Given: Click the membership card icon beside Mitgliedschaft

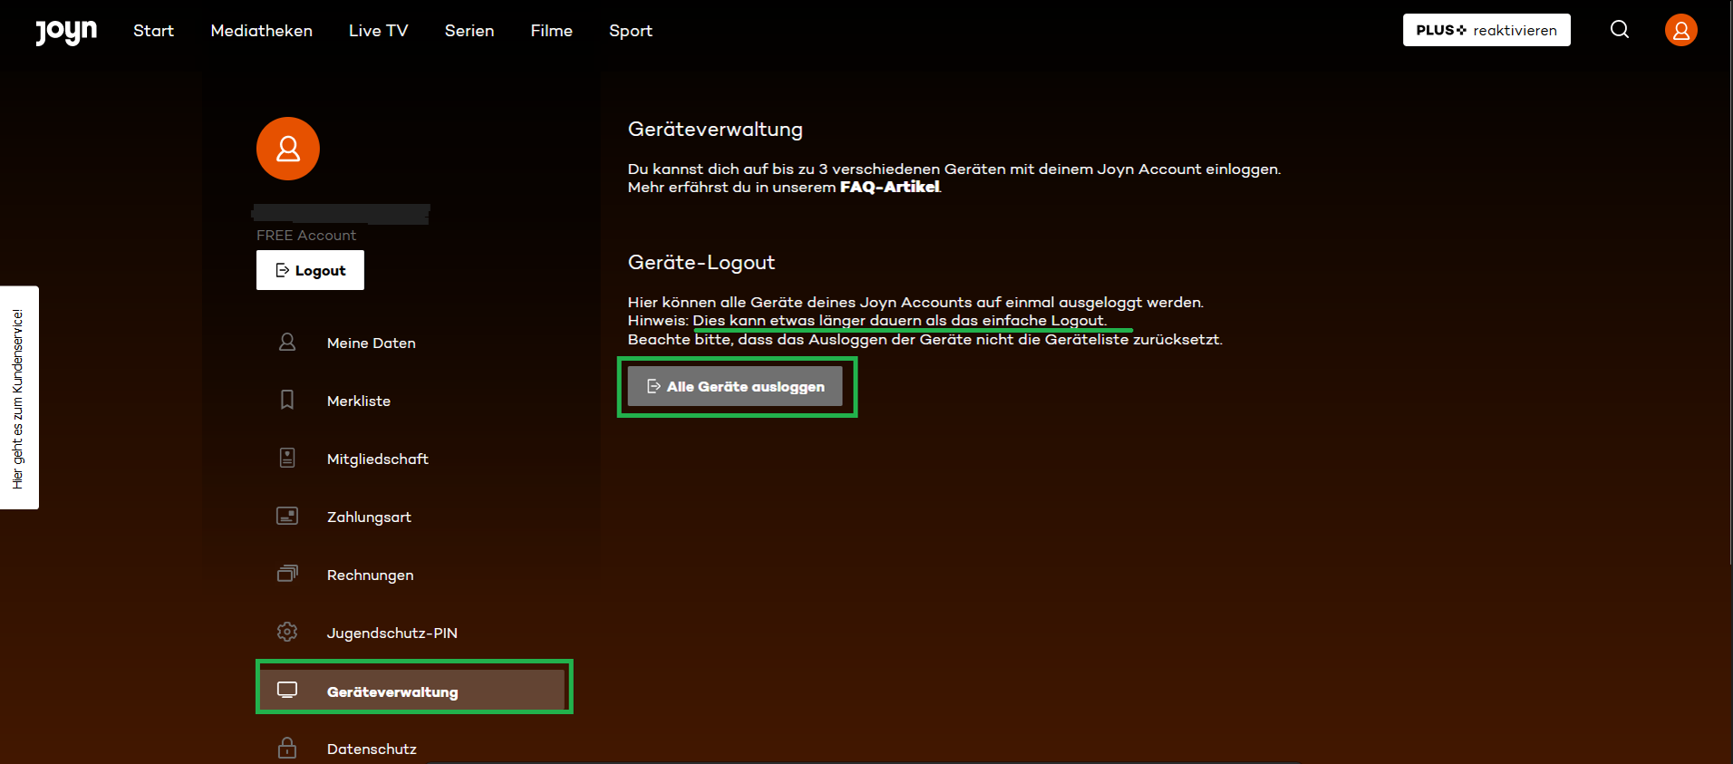Looking at the screenshot, I should pyautogui.click(x=287, y=458).
